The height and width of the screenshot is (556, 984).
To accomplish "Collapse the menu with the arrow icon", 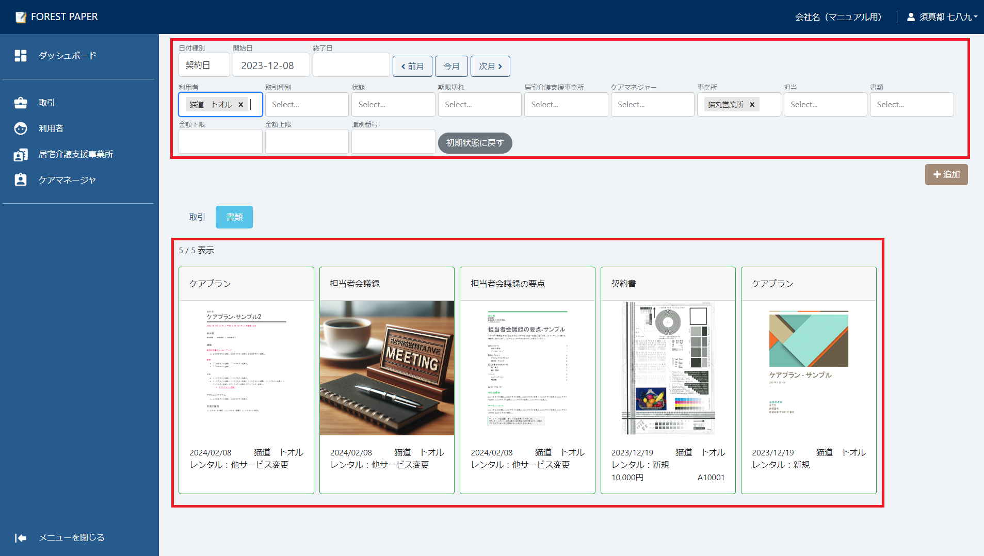I will (21, 538).
